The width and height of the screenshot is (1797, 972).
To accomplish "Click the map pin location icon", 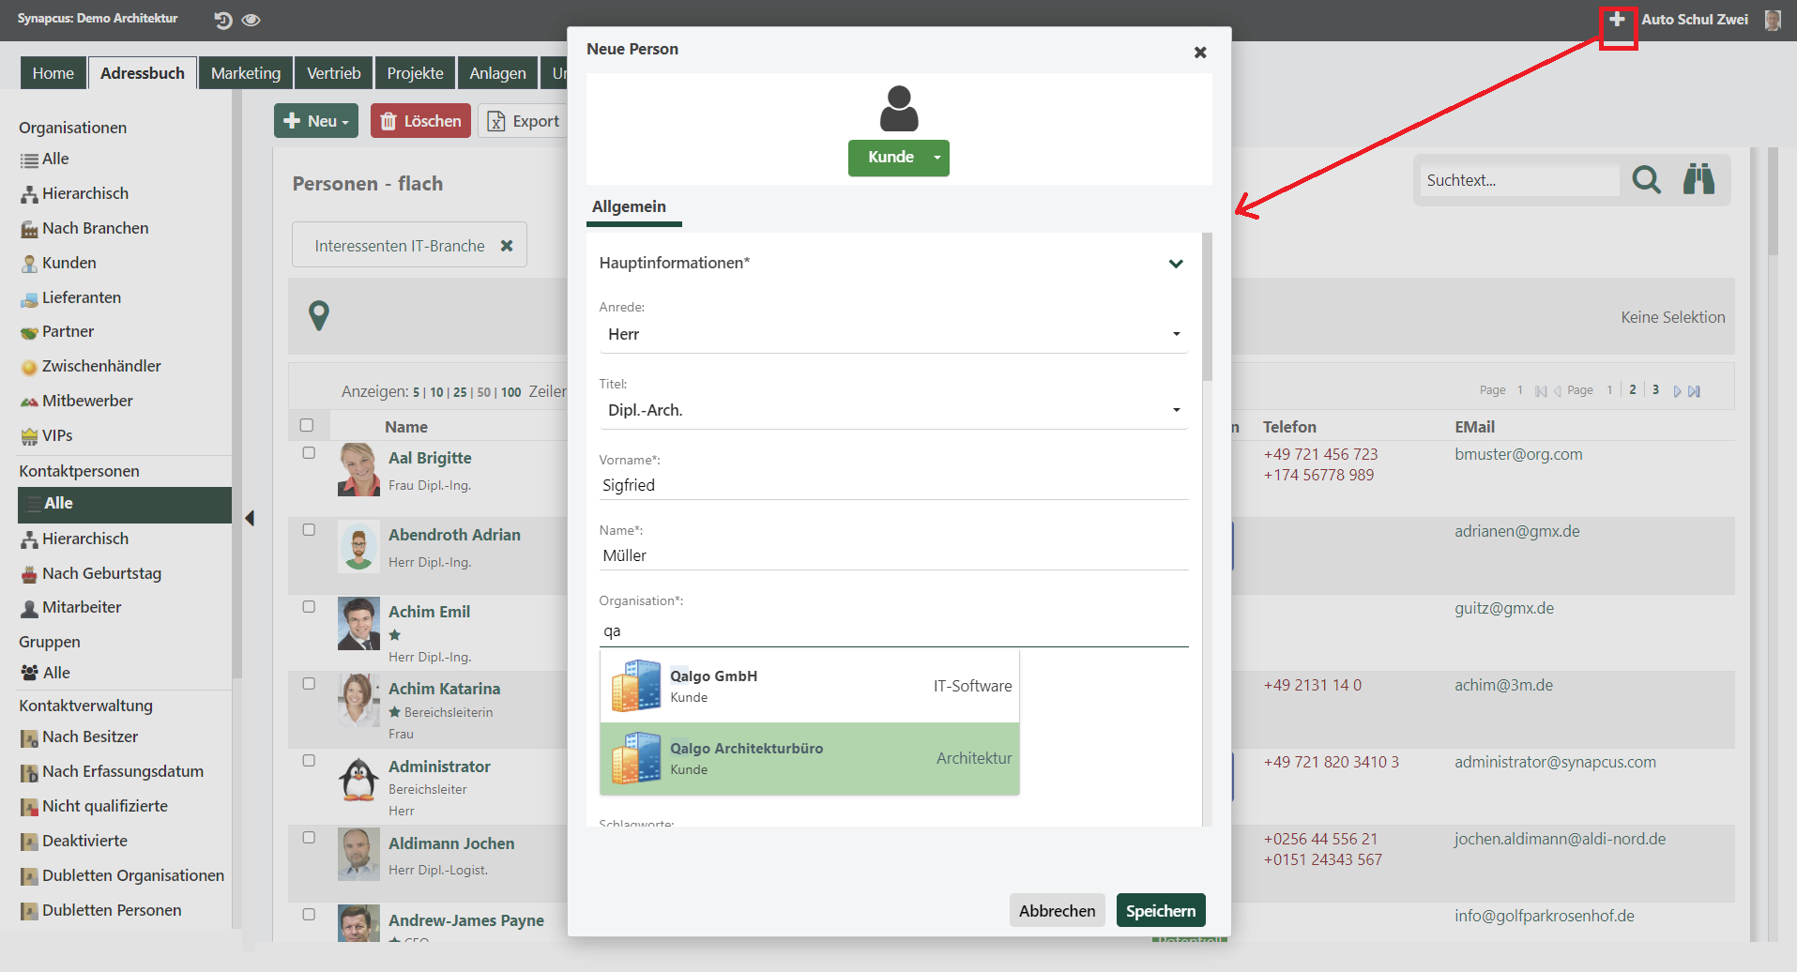I will click(x=319, y=315).
